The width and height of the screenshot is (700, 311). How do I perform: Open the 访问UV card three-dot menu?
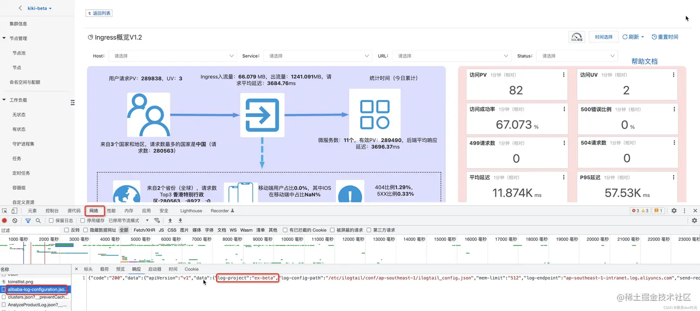coord(674,75)
